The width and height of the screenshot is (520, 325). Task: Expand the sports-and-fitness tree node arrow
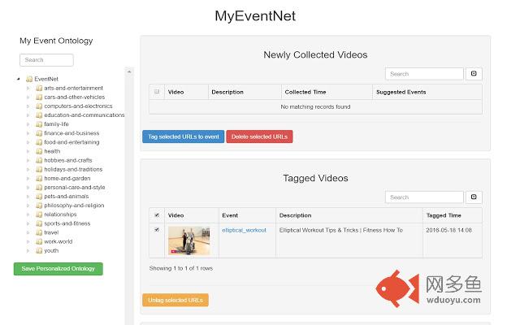coord(28,223)
